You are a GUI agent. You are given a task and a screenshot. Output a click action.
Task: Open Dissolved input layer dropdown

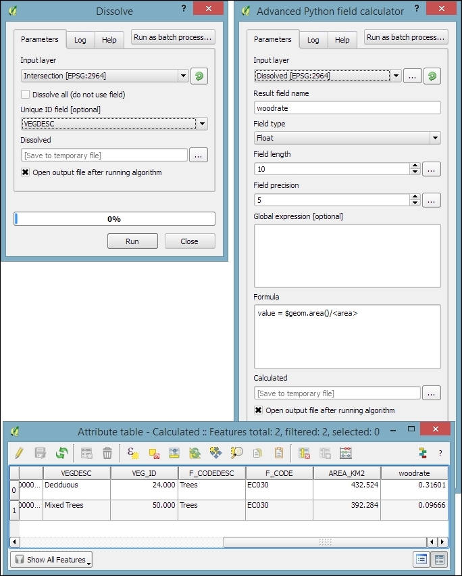click(328, 76)
